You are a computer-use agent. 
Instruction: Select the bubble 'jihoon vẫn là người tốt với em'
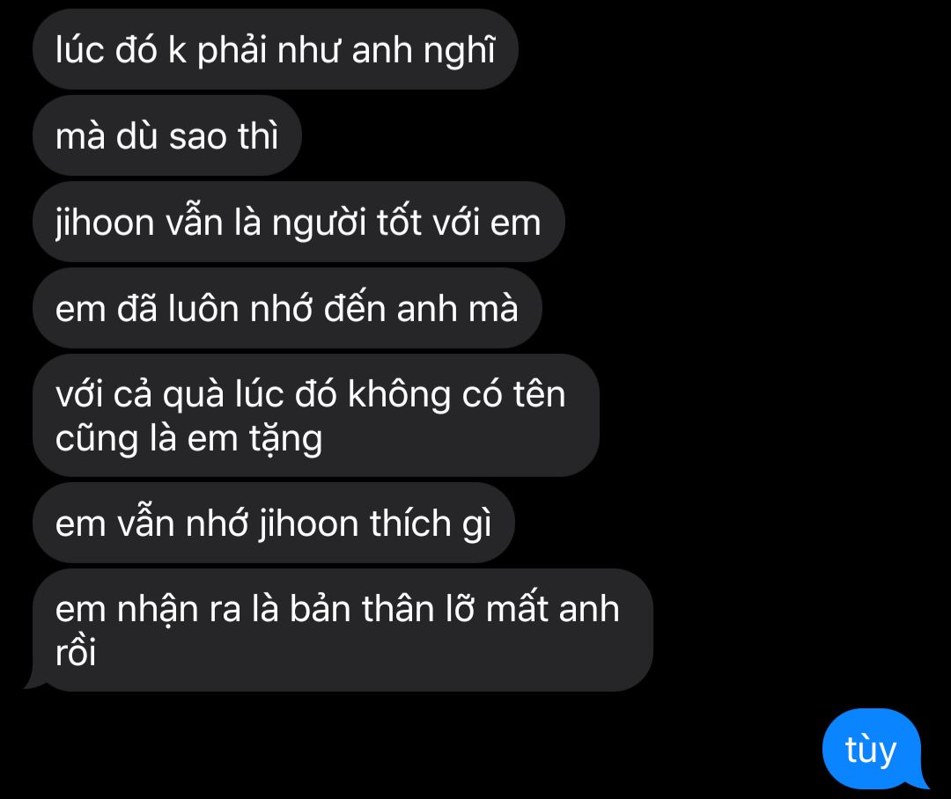tap(299, 222)
